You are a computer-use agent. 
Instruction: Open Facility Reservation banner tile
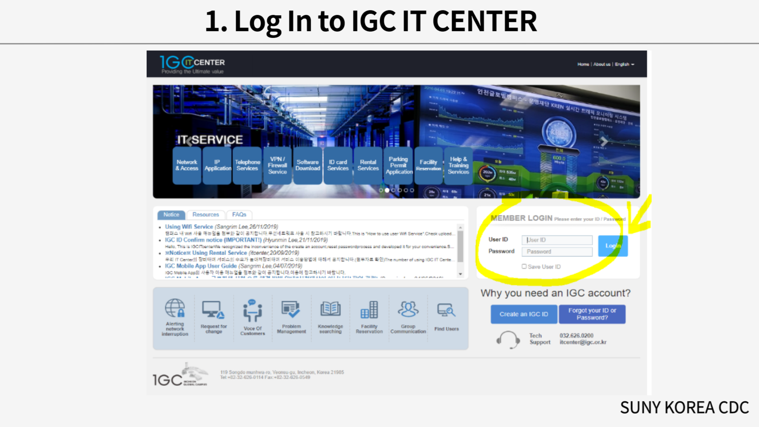pos(428,165)
